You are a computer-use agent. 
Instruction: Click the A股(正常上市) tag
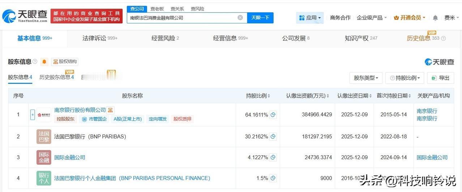point(128,119)
